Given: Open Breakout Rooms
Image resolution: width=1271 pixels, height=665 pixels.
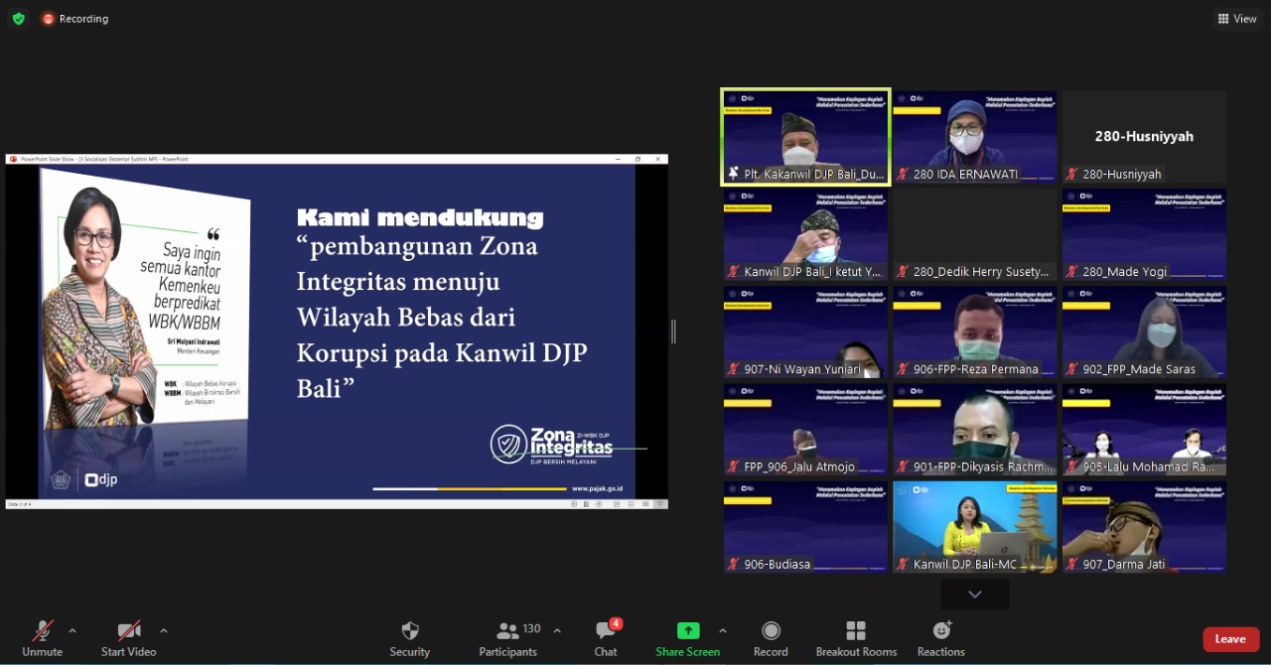Looking at the screenshot, I should pyautogui.click(x=856, y=631).
